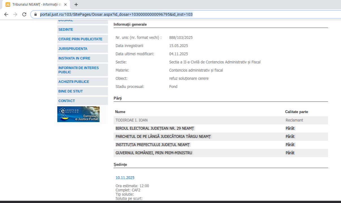Image resolution: width=341 pixels, height=203 pixels.
Task: Open BINE DE STIUT page
Action: 71,91
